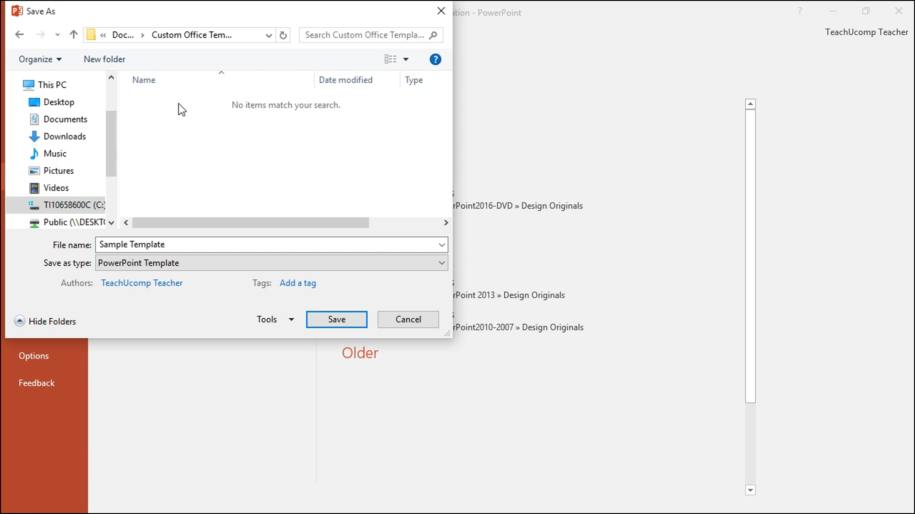
Task: Click the back navigation arrow icon
Action: coord(19,35)
